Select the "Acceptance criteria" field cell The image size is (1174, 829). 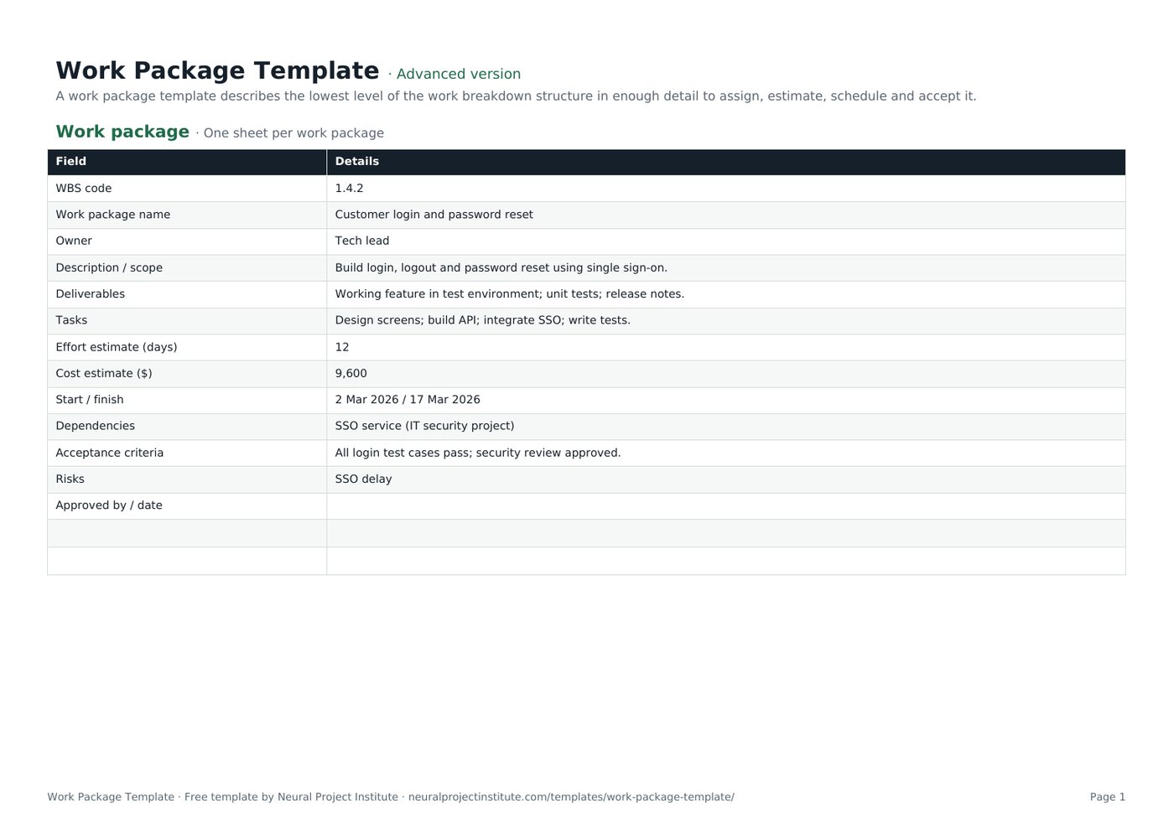click(x=187, y=453)
